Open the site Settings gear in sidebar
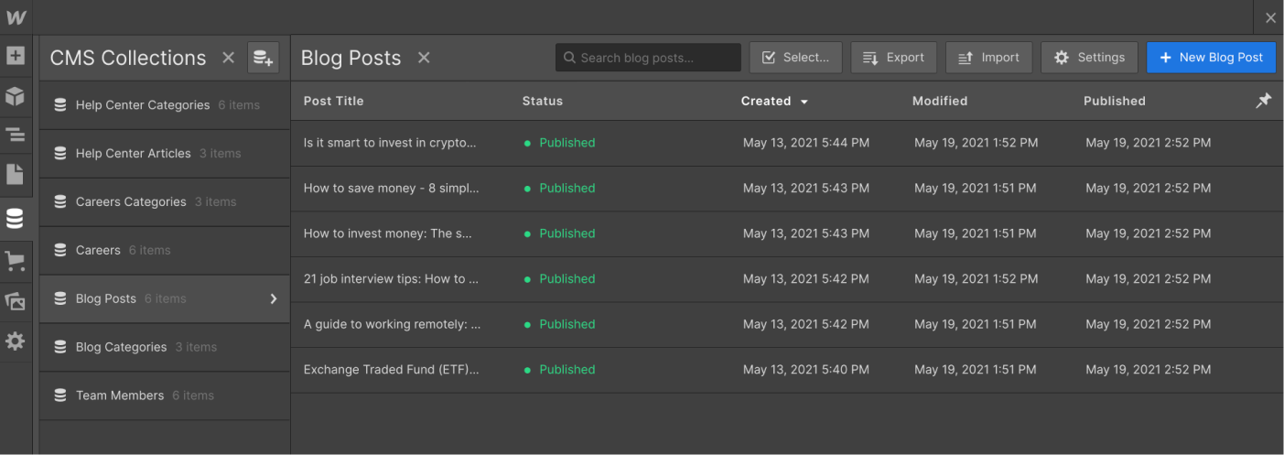The width and height of the screenshot is (1284, 455). coord(16,341)
